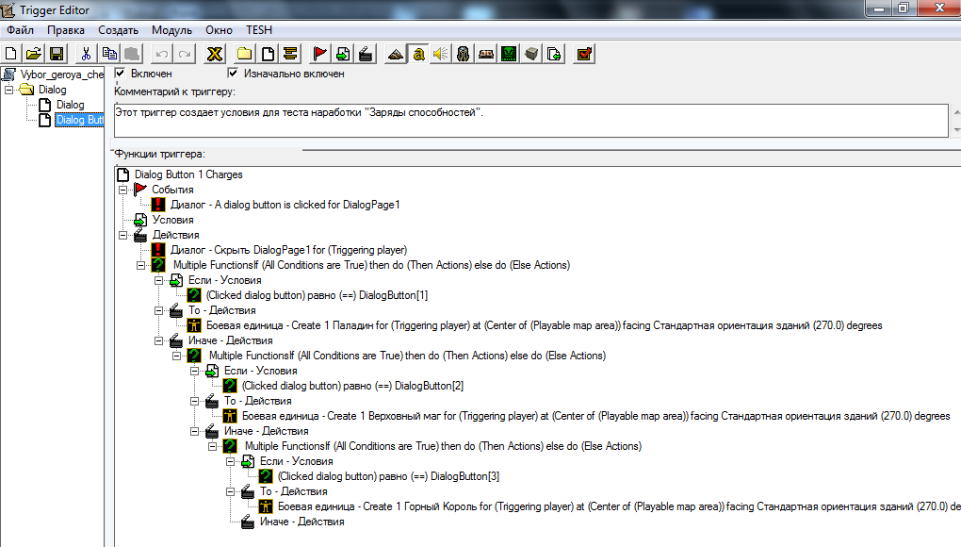Open the Import Manager icon
961x547 pixels.
554,54
